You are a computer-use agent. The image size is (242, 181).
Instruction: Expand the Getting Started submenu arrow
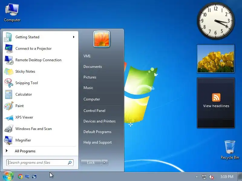tap(74, 37)
